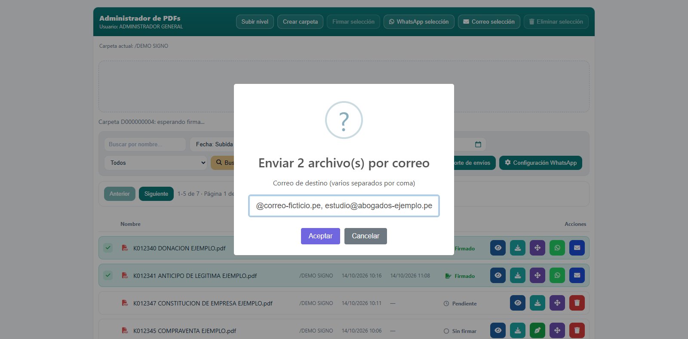Sign the K012345 COMPRAVENTA EJEMPLO file
Image resolution: width=688 pixels, height=339 pixels.
pos(537,330)
